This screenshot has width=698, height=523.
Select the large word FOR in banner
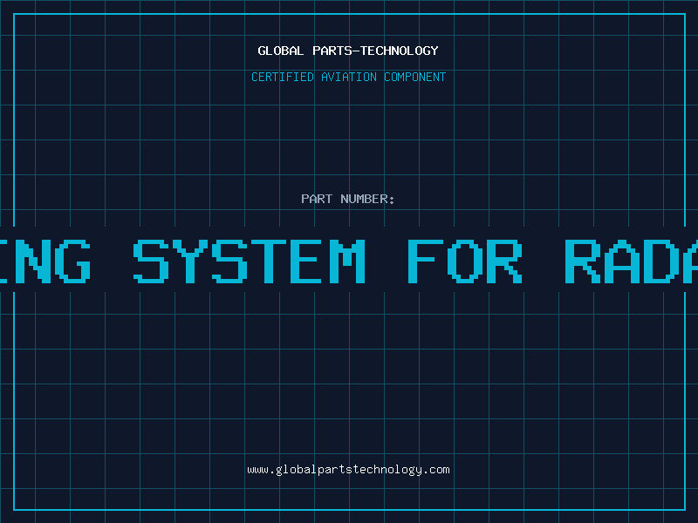(465, 260)
